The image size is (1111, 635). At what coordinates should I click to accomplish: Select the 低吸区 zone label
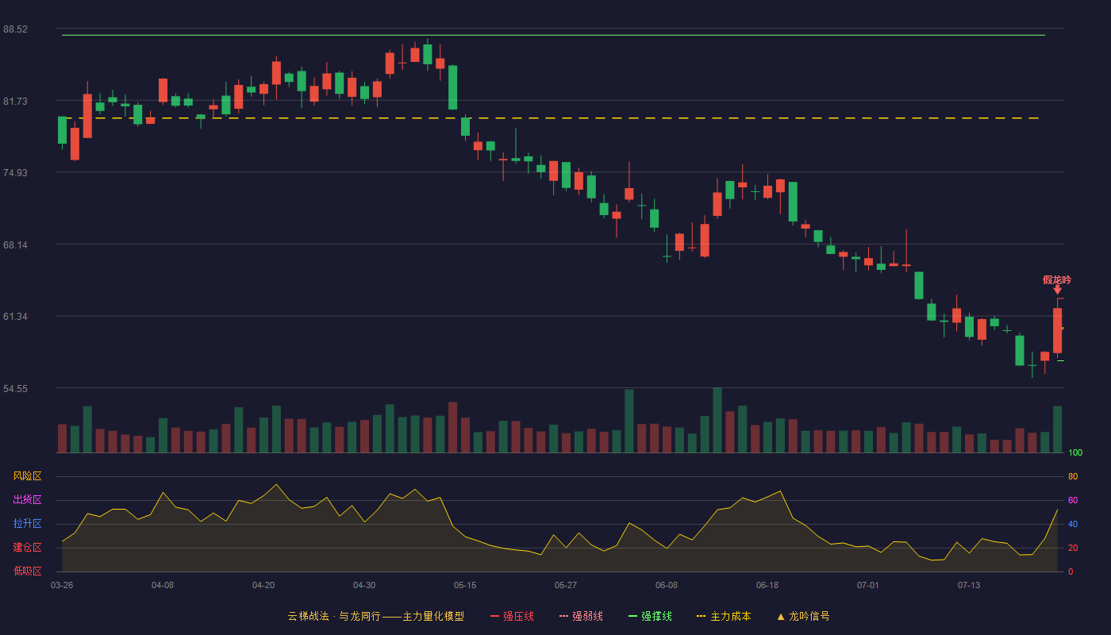click(x=27, y=571)
